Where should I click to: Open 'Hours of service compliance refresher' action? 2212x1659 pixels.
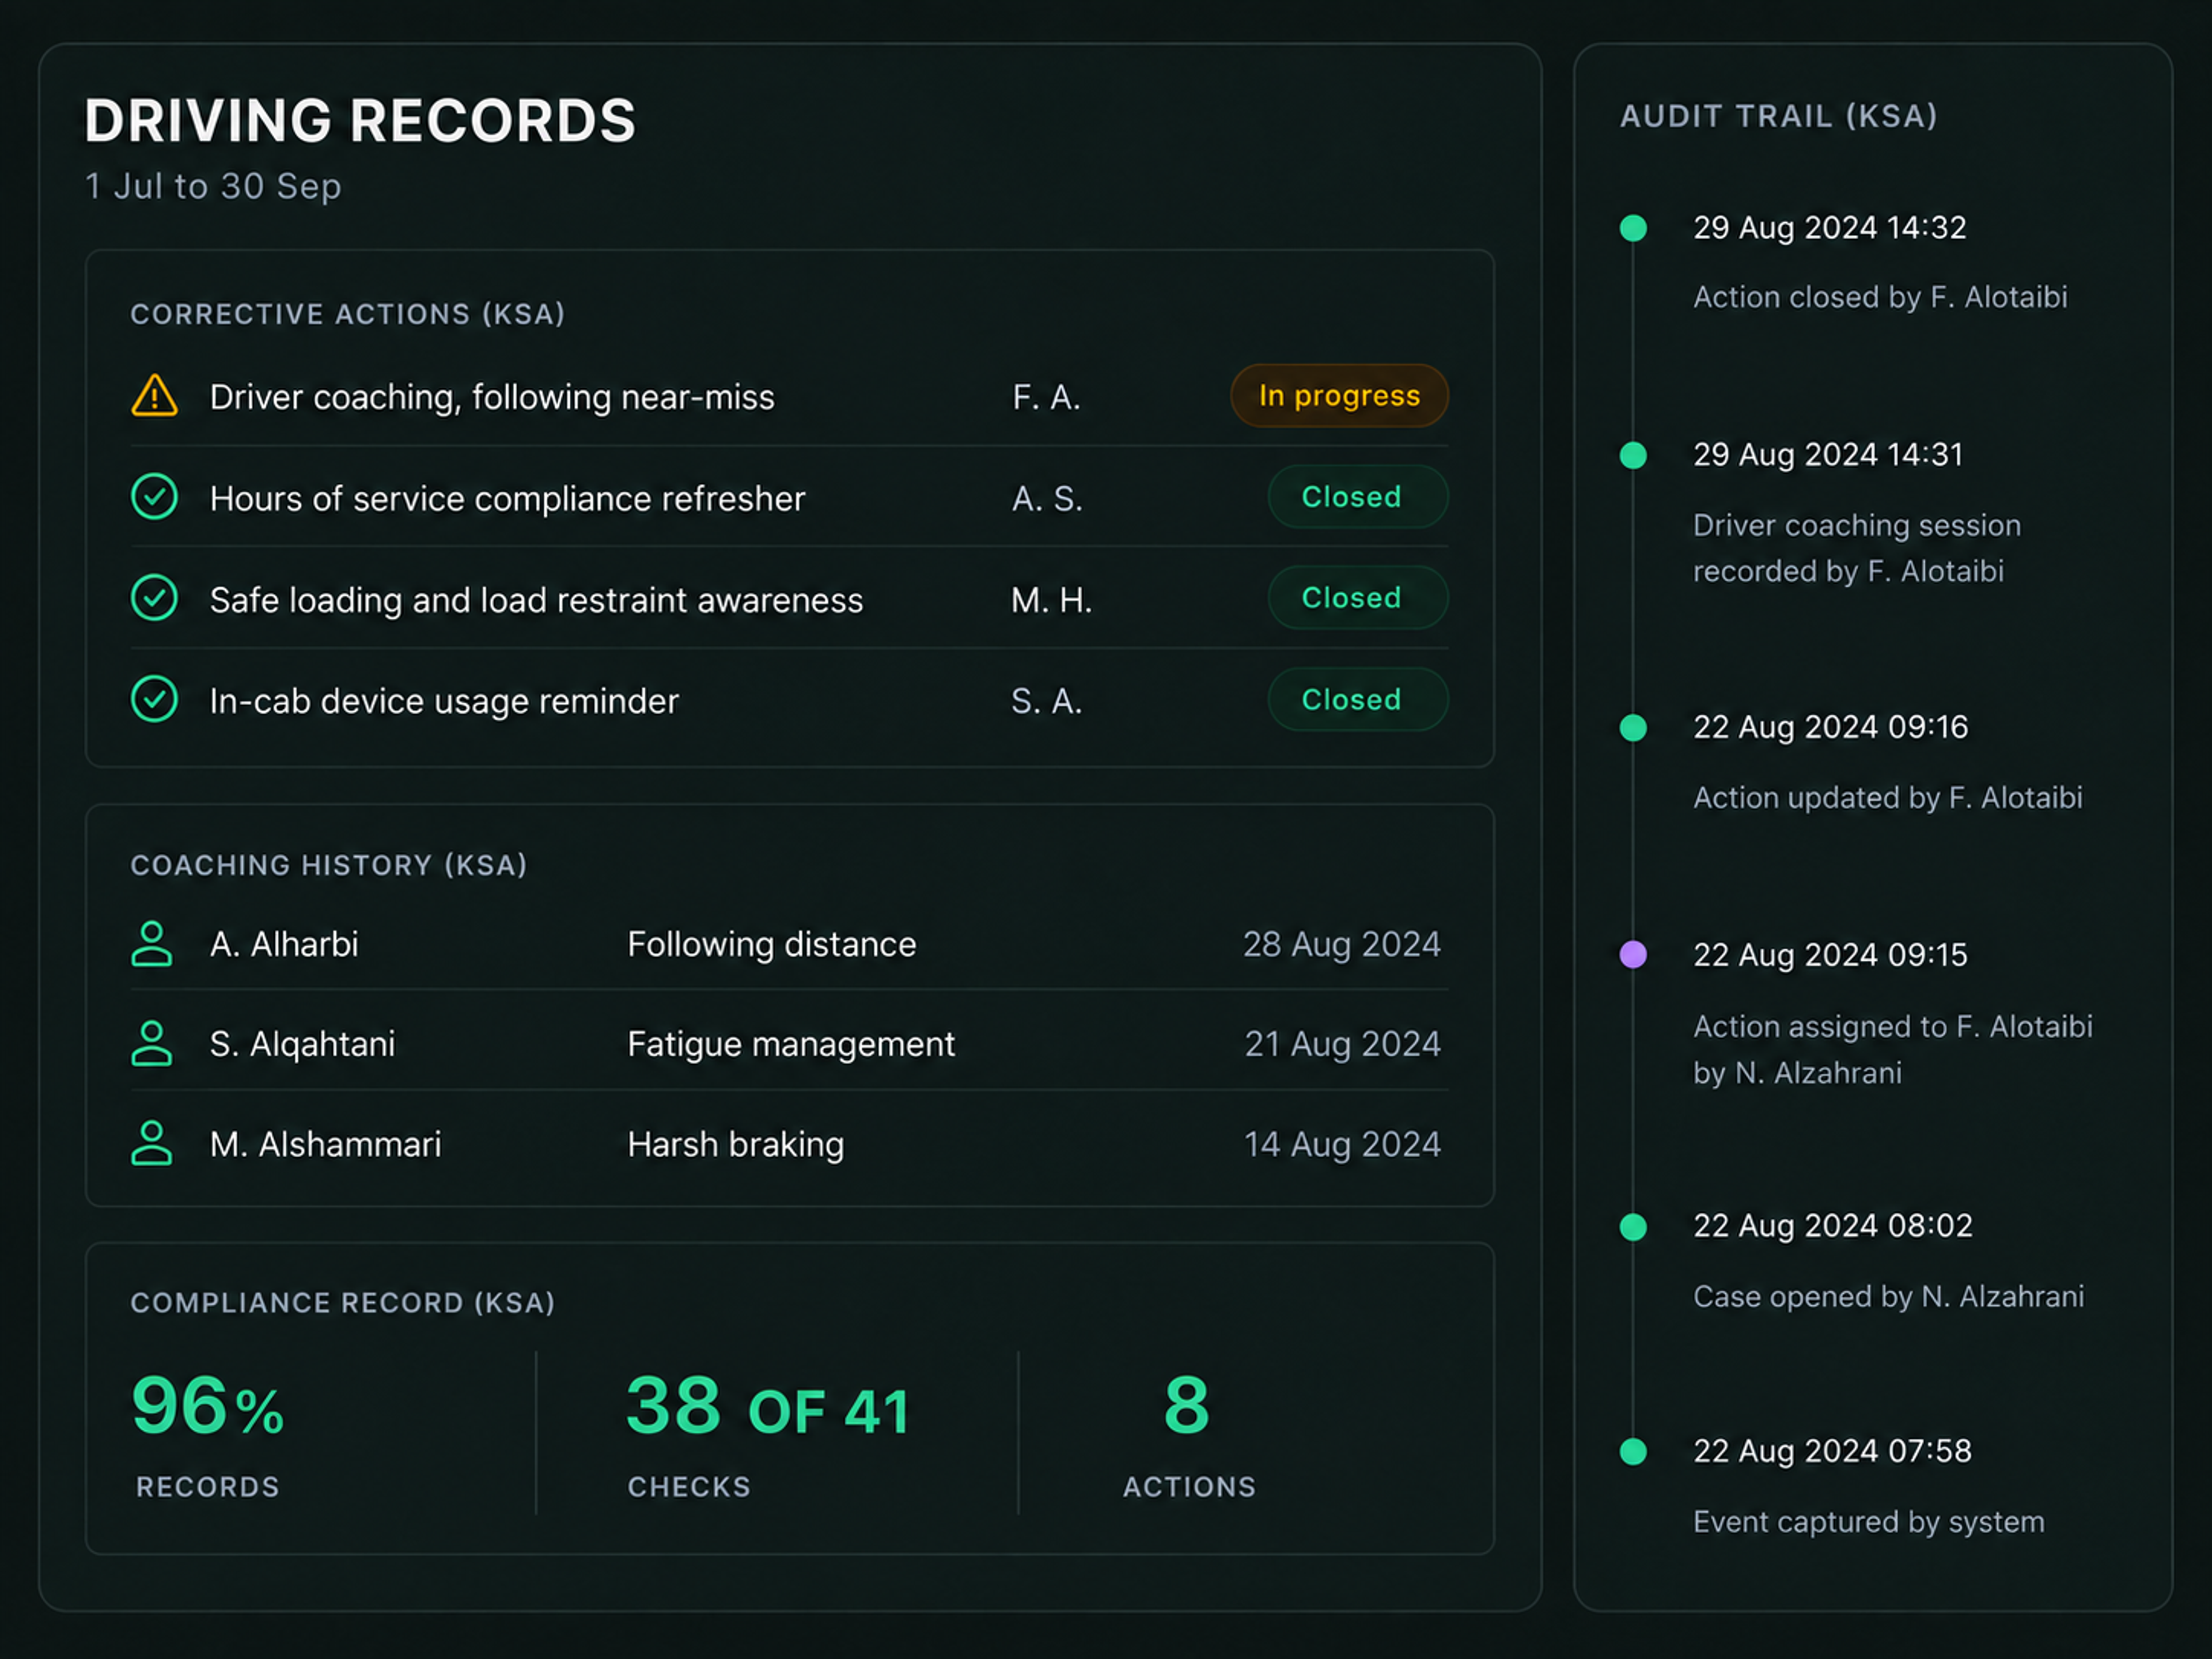point(507,498)
